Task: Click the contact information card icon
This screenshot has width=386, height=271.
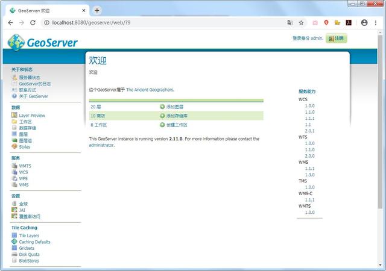Action: coord(14,90)
